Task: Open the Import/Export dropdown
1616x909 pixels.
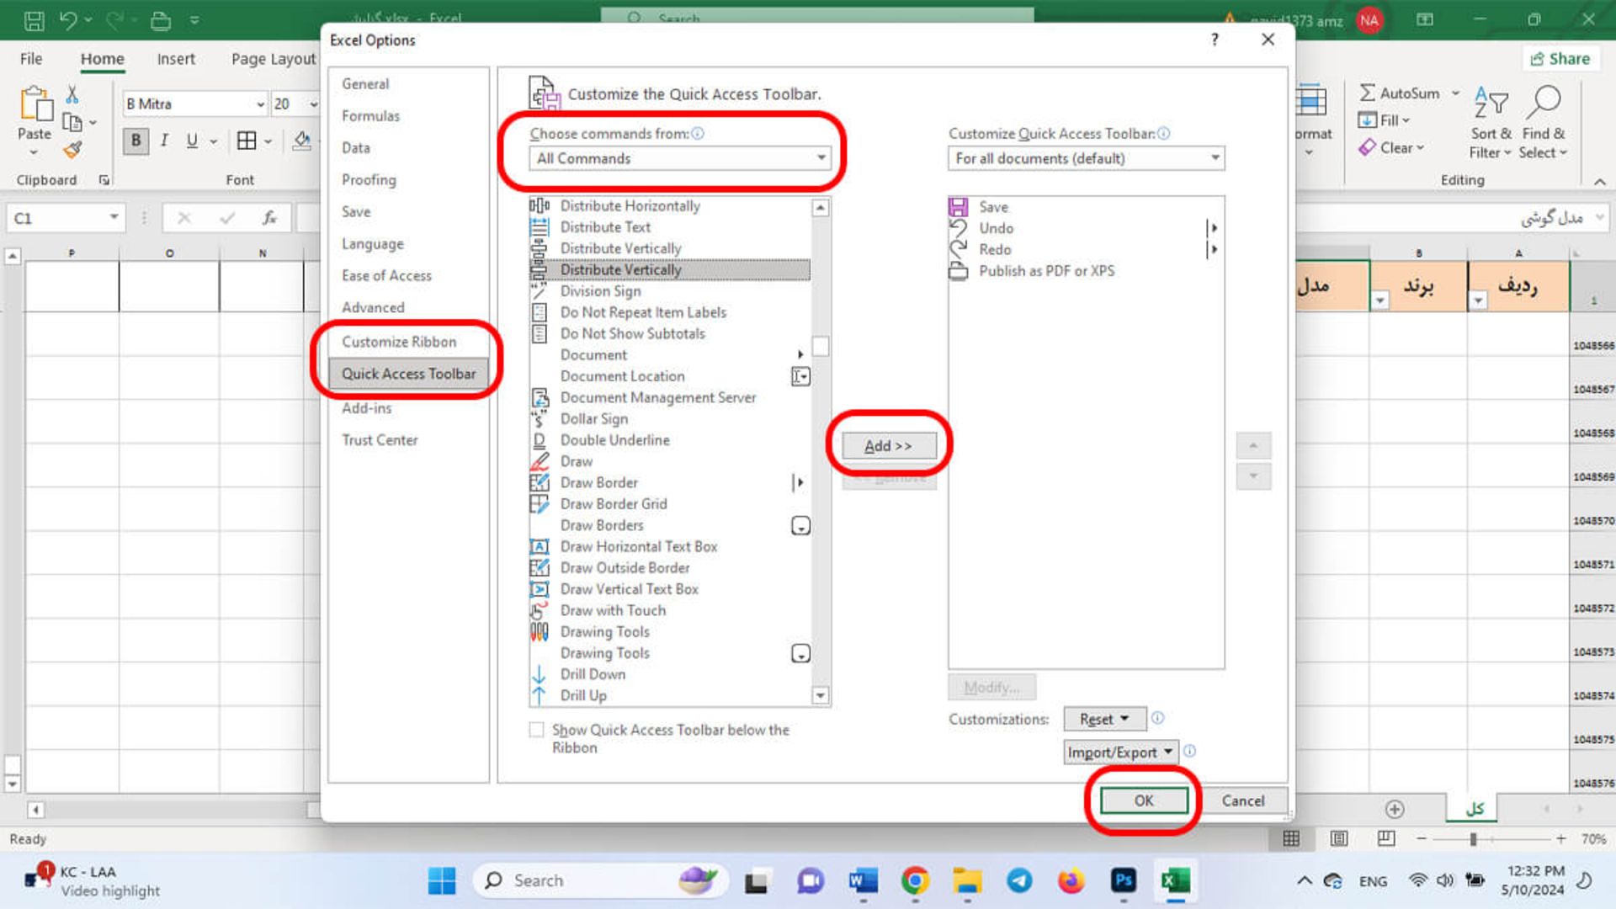Action: [x=1121, y=752]
